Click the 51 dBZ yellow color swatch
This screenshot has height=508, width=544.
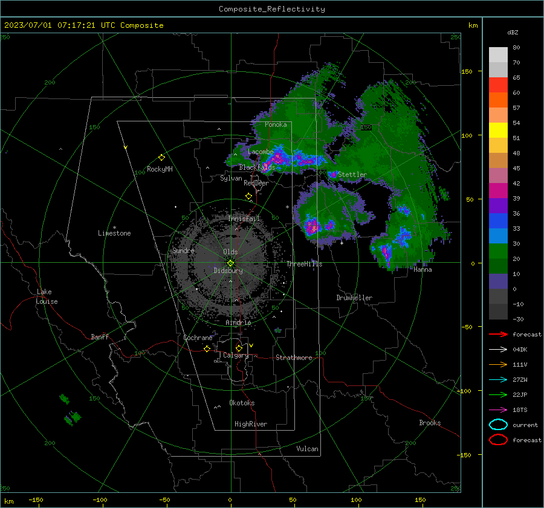click(x=498, y=130)
